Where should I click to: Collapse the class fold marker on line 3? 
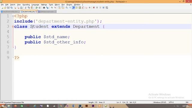coord(13,26)
